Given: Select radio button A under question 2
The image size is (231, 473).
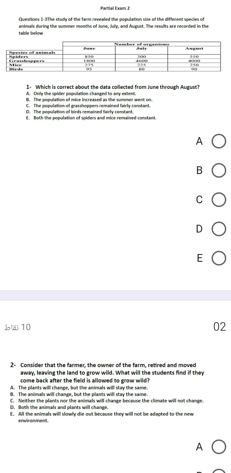Looking at the screenshot, I should 219,447.
